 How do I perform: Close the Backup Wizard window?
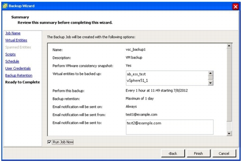[236, 7]
